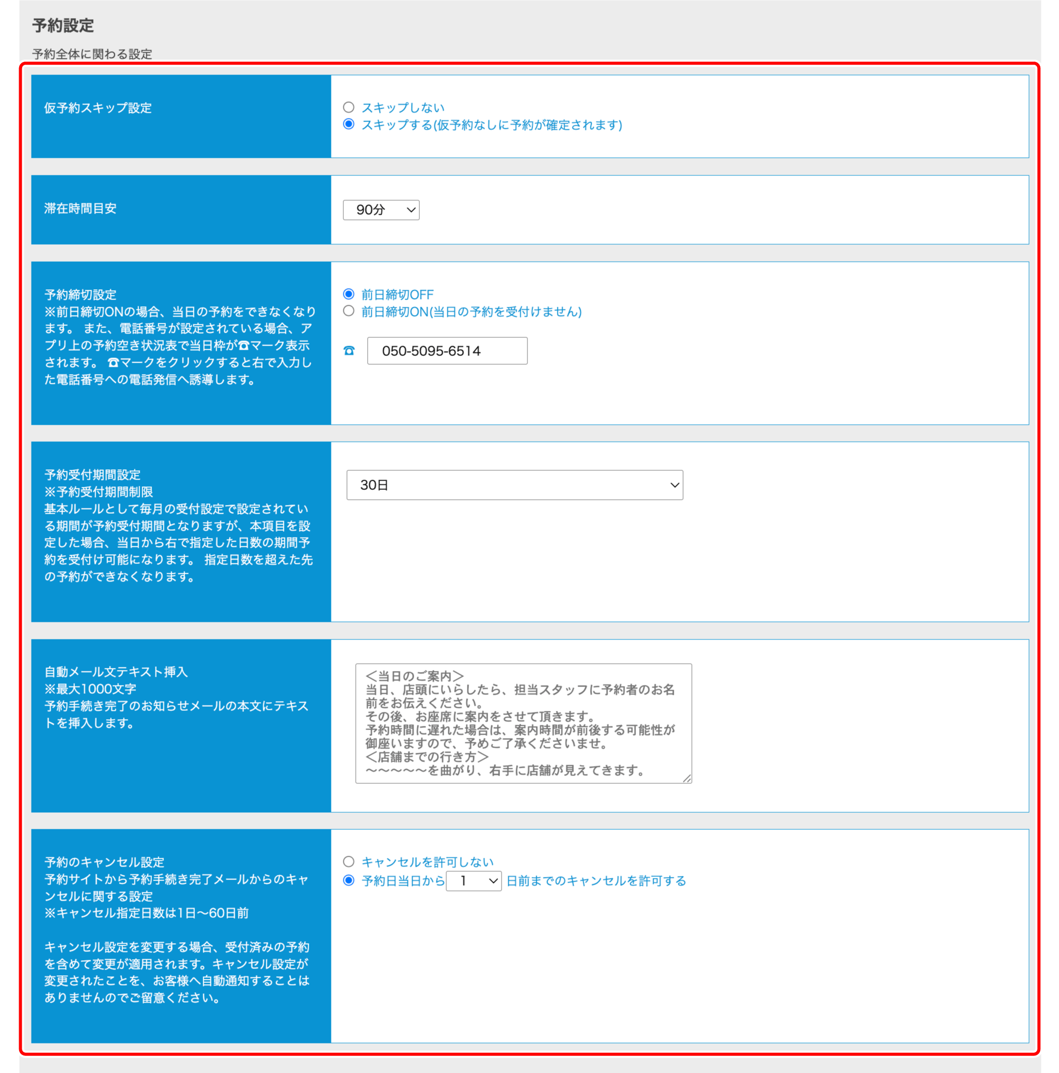
Task: Select 予約日当日から cancel-allowed radio button
Action: pos(349,880)
